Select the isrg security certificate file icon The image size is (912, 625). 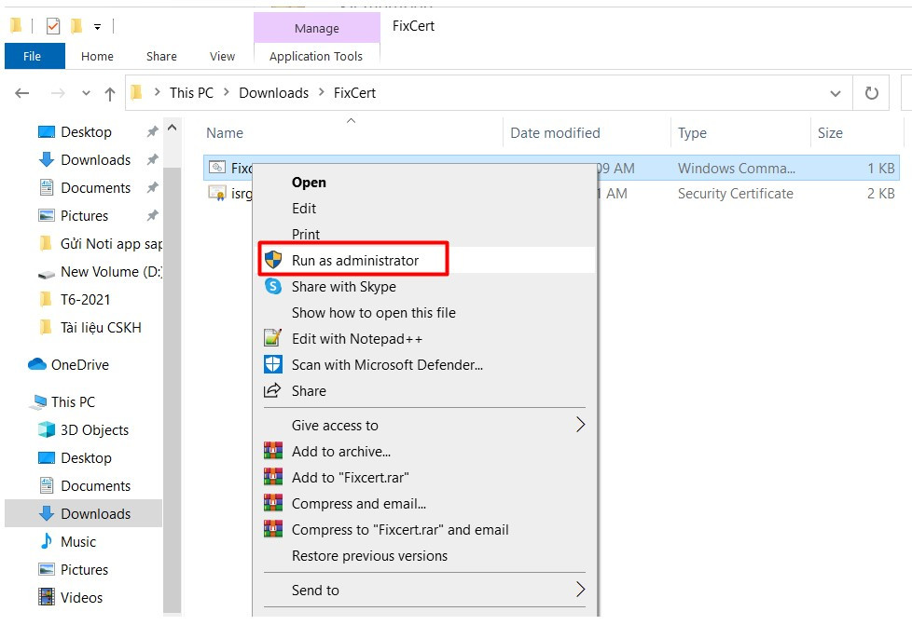click(217, 193)
